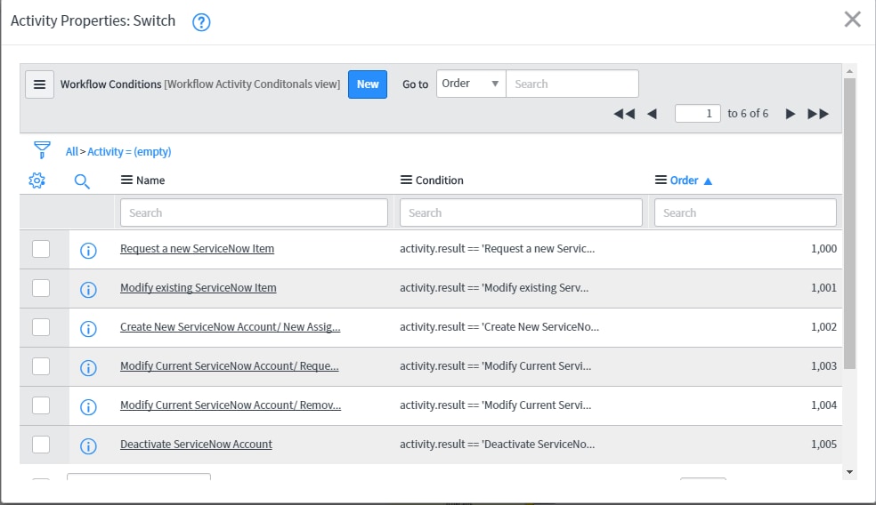Viewport: 876px width, 505px height.
Task: Open Modify Current ServiceNow Account/ Remov... record
Action: click(231, 405)
